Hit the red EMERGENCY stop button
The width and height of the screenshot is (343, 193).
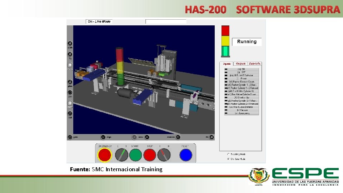[x=104, y=155]
